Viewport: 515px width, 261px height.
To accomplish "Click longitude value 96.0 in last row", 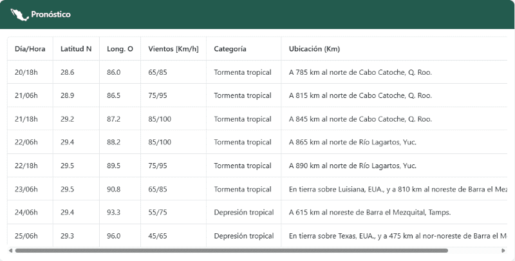I will (x=114, y=236).
